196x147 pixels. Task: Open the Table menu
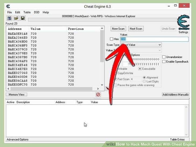click(27, 12)
